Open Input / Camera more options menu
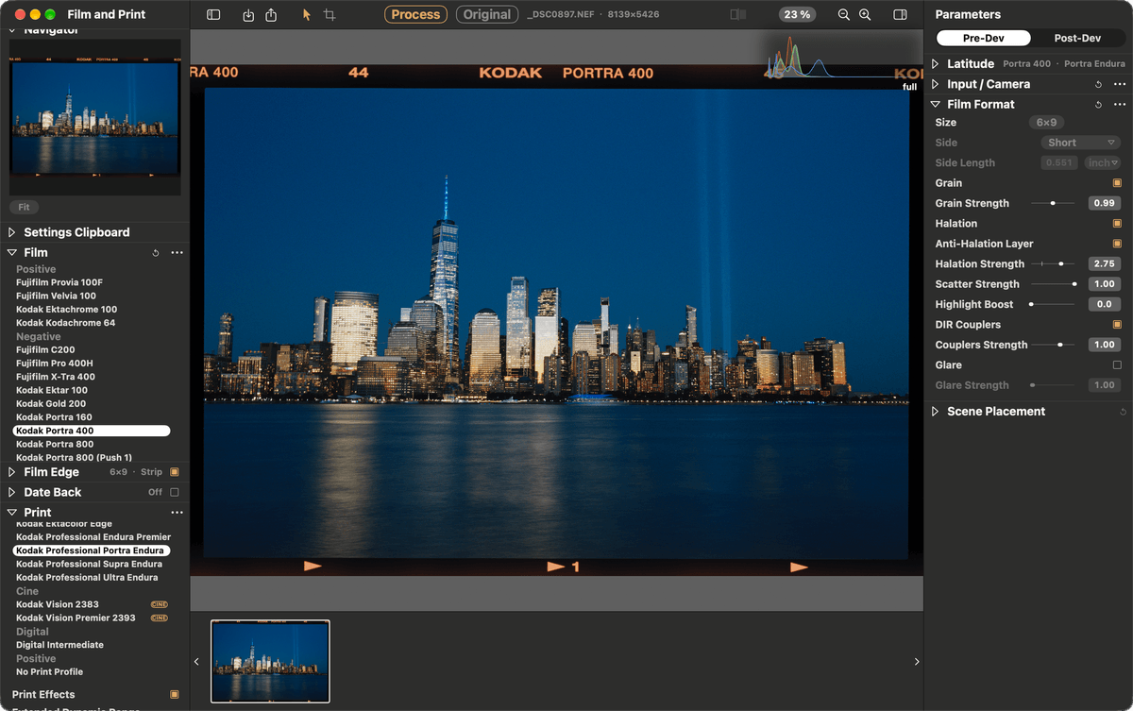Screen dimensions: 1133x711 tap(1119, 84)
